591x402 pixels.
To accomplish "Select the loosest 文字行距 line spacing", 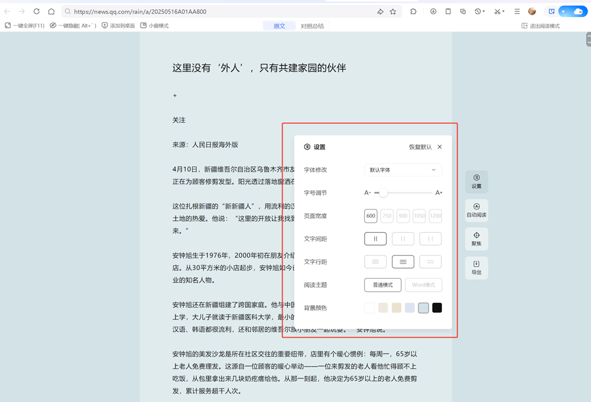I will tap(430, 262).
